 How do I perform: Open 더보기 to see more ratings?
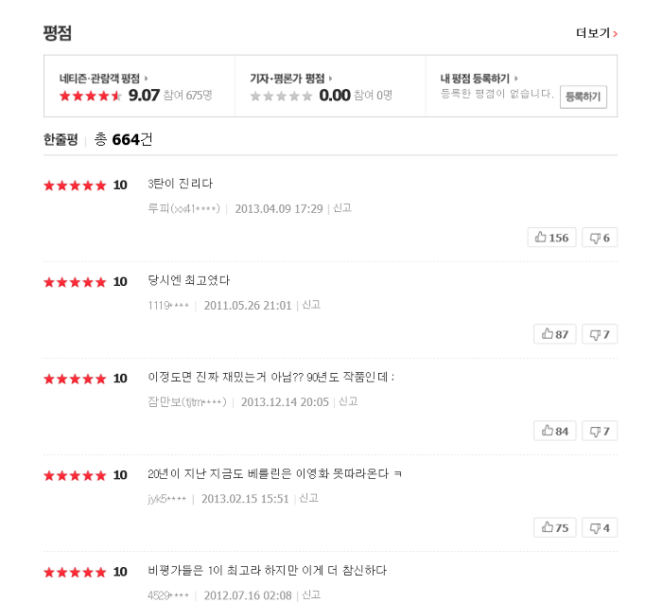tap(597, 33)
